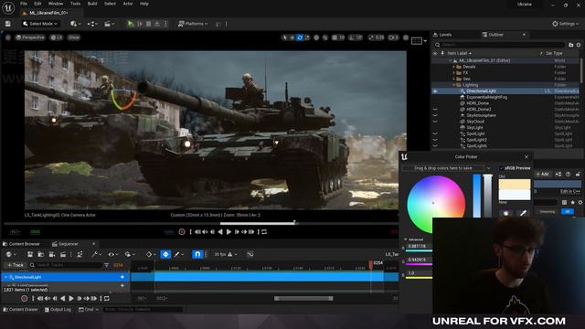
Task: Click the green Play in editor button
Action: pos(130,24)
